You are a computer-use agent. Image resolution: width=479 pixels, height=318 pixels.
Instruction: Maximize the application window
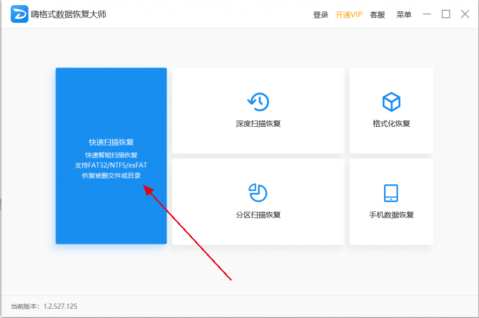446,14
